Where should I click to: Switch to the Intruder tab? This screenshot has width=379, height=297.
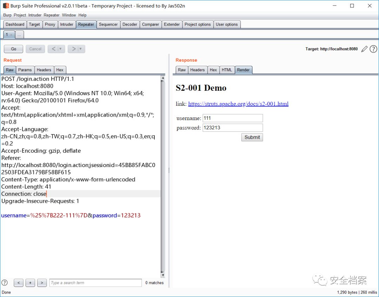click(67, 25)
